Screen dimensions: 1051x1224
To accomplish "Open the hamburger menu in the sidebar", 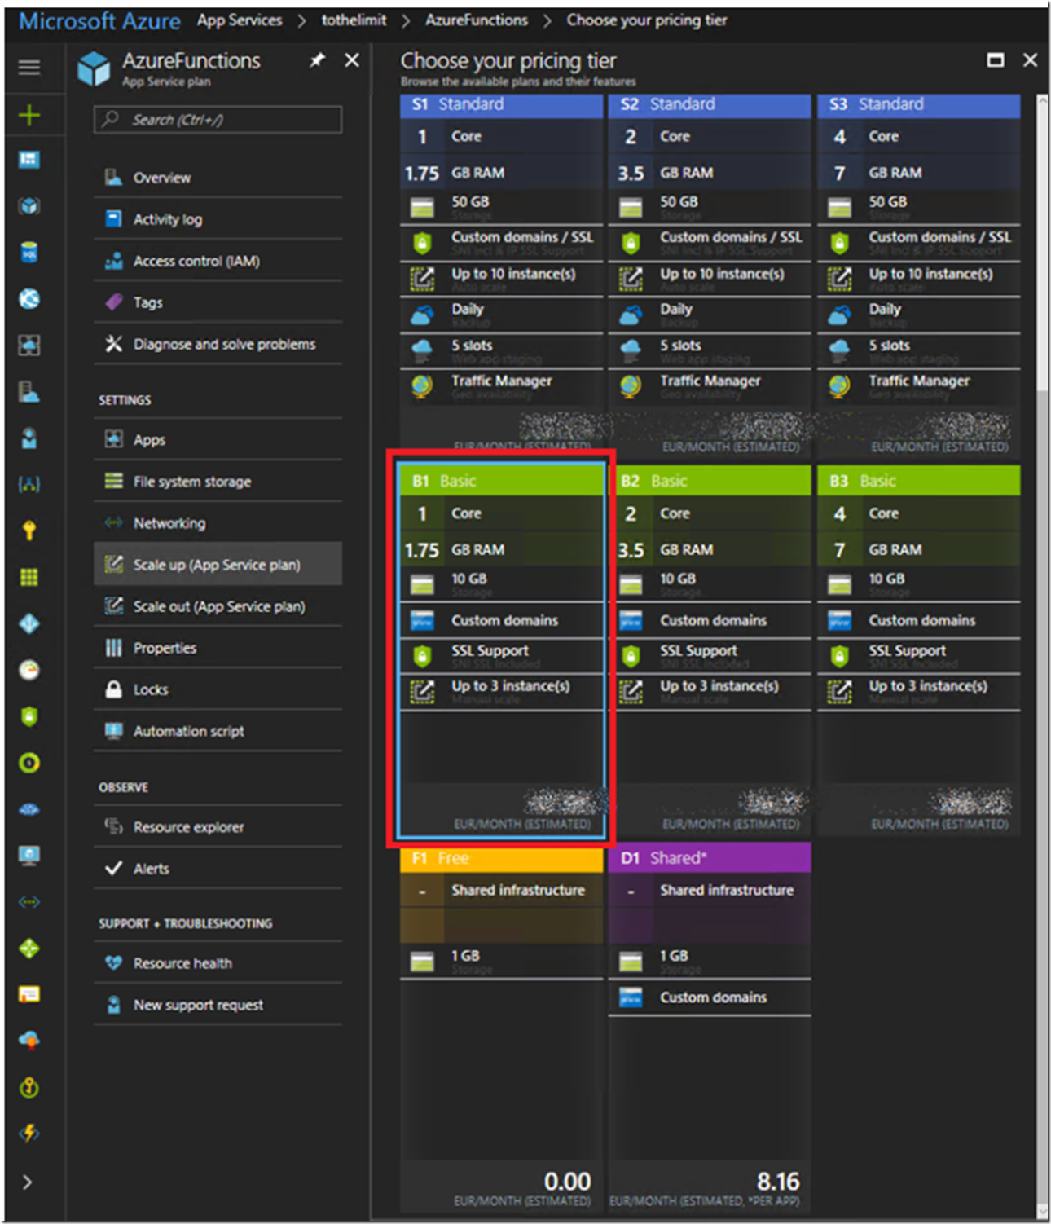I will point(29,67).
